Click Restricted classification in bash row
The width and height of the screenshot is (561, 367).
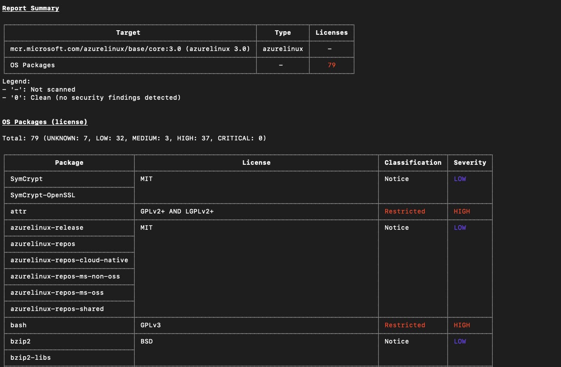(x=405, y=325)
